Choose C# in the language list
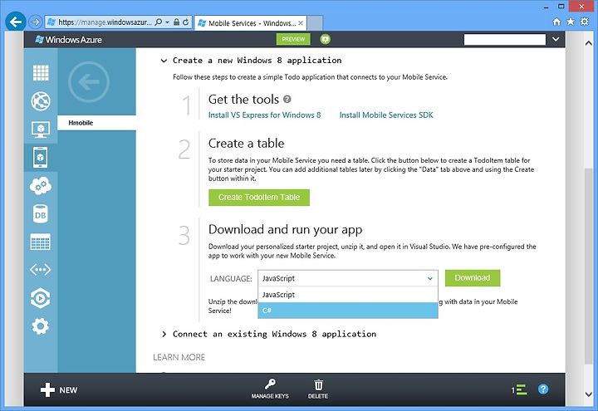The image size is (598, 411). 348,311
